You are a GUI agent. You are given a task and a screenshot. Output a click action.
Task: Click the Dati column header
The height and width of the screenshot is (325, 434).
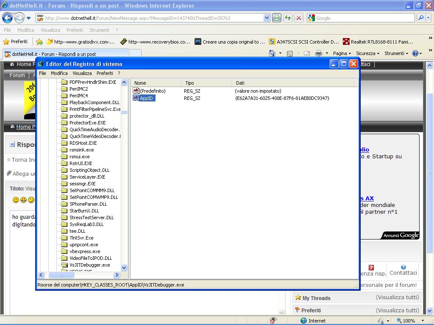[293, 83]
